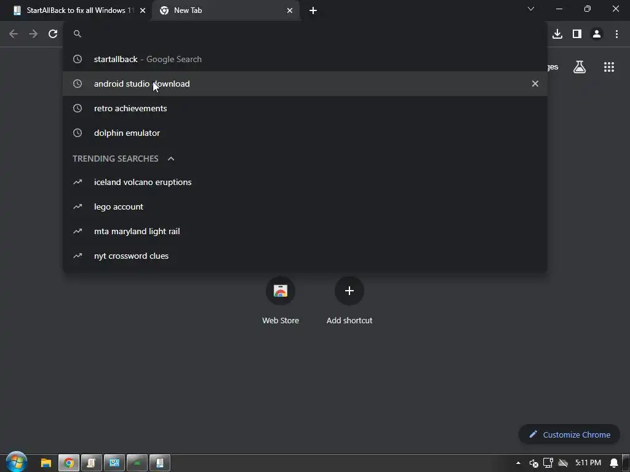Open a new tab with plus button
630x472 pixels.
pyautogui.click(x=313, y=10)
